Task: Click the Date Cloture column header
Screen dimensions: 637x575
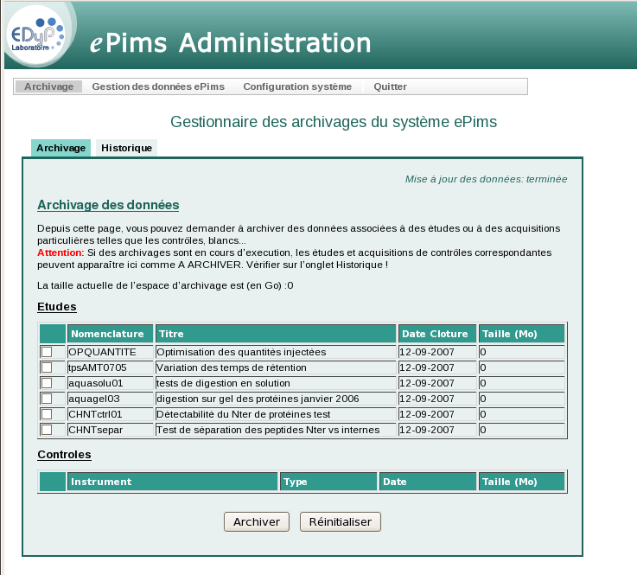Action: pyautogui.click(x=436, y=334)
